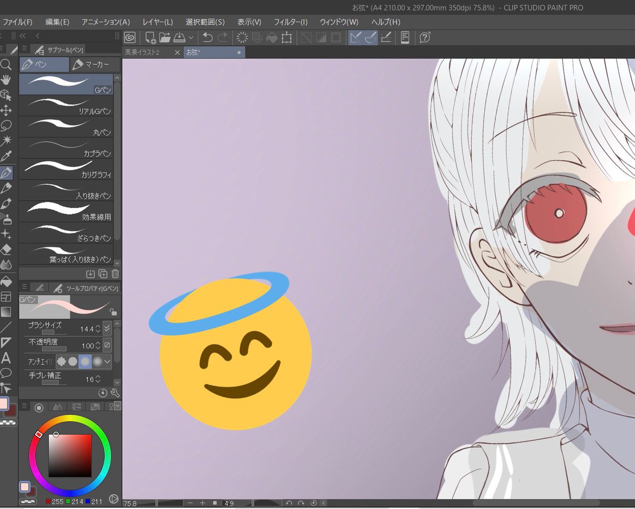This screenshot has height=509, width=635.
Task: Select weak anti-aliasing option
Action: (x=73, y=362)
